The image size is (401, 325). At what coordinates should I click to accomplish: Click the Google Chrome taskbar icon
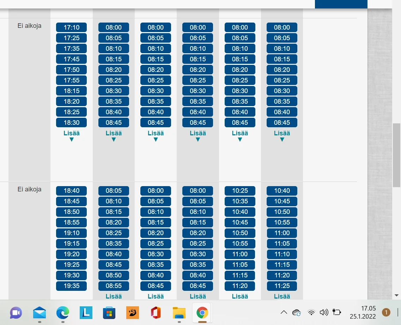tap(202, 312)
